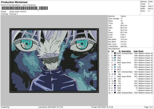This screenshot has width=154, height=109.
Task: Select the Trims value 145
Action: (x=122, y=23)
